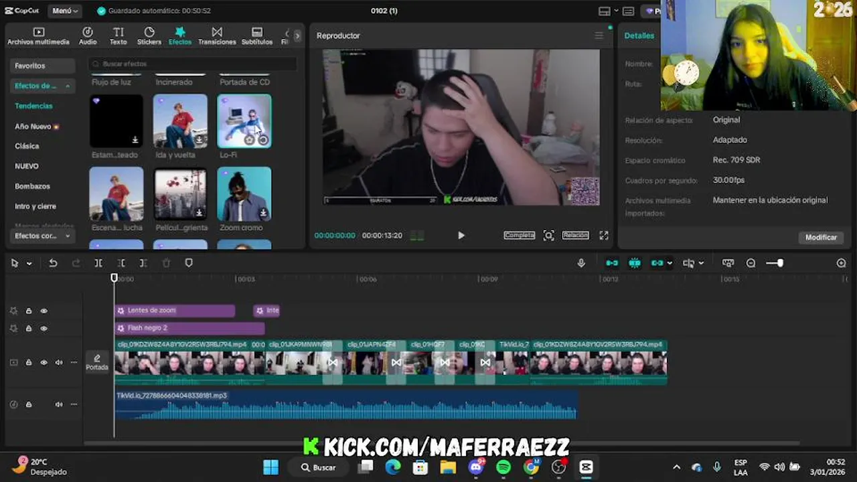The width and height of the screenshot is (857, 482).
Task: Lock the main video track
Action: (29, 363)
